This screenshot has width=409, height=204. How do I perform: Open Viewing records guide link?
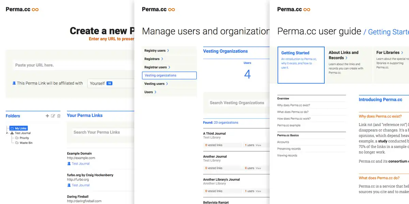287,156
